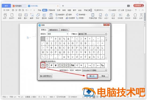The width and height of the screenshot is (147, 100).
Task: Click the 文档校对 proofreading status item
Action: tap(73, 97)
